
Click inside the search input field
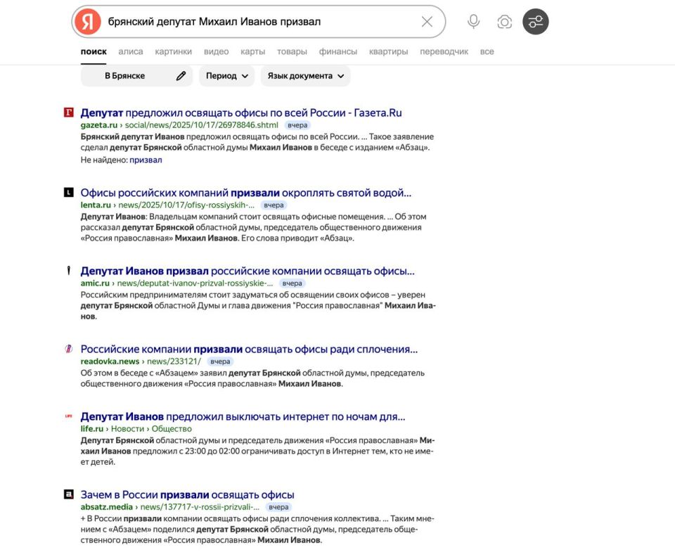[x=246, y=21]
